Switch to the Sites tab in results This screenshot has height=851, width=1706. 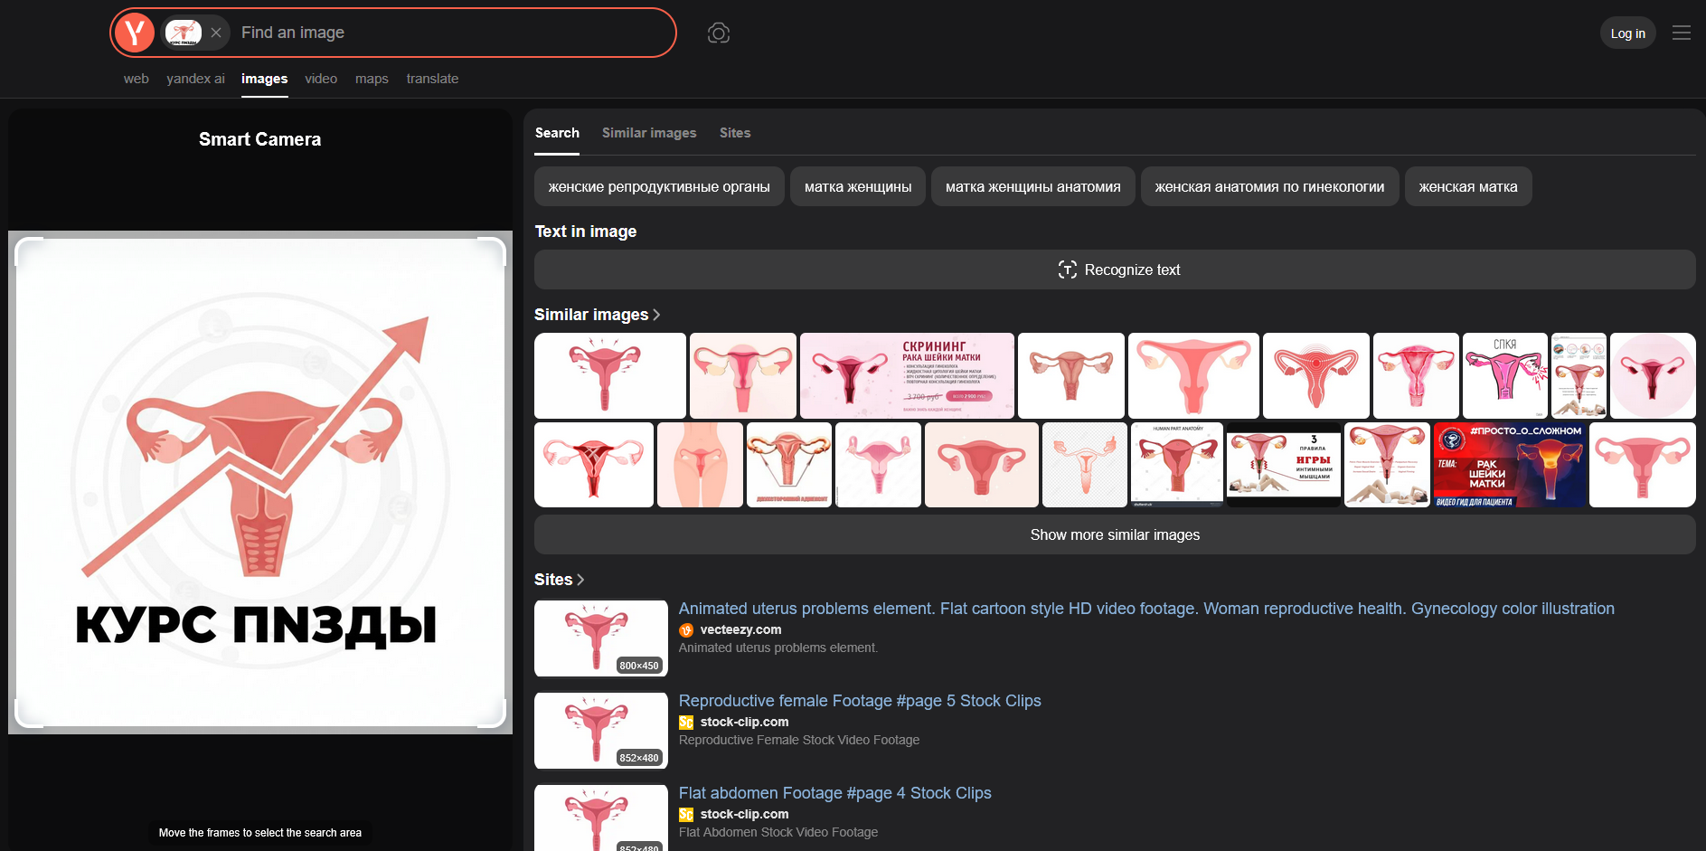[735, 133]
